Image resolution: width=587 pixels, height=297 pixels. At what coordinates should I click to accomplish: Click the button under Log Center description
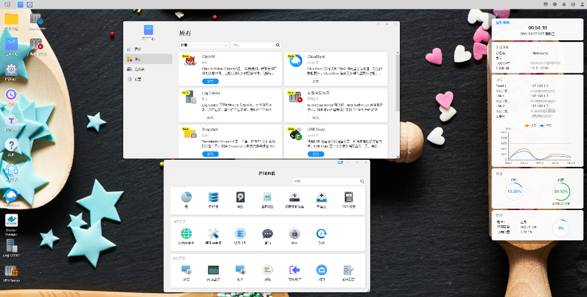point(210,118)
